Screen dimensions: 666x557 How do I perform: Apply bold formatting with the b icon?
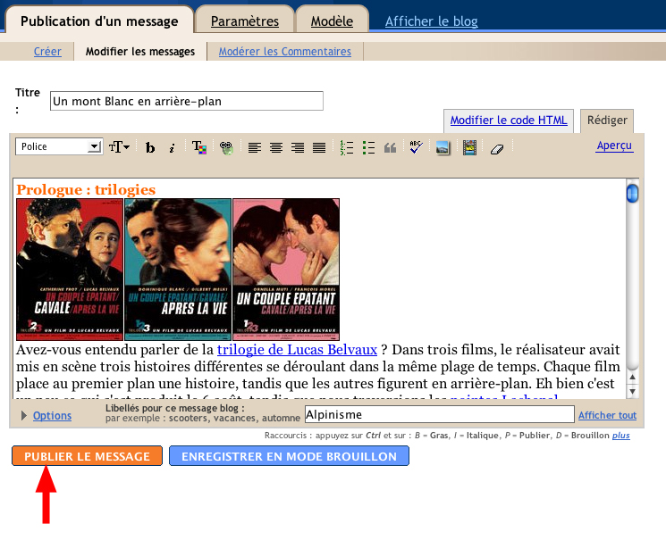tap(150, 147)
